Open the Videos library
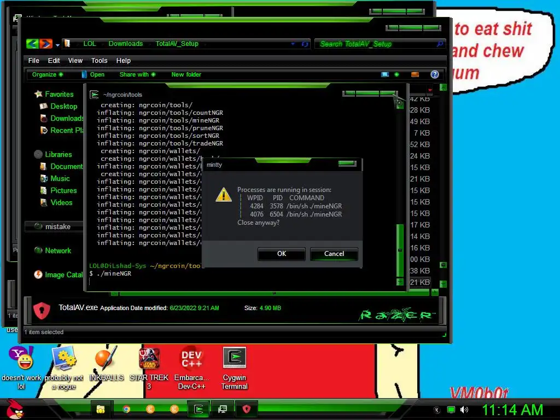The height and width of the screenshot is (420, 560). pos(56,202)
